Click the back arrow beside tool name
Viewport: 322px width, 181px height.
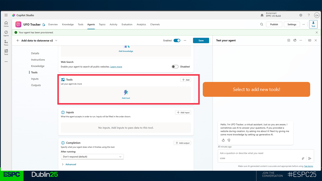(18, 40)
